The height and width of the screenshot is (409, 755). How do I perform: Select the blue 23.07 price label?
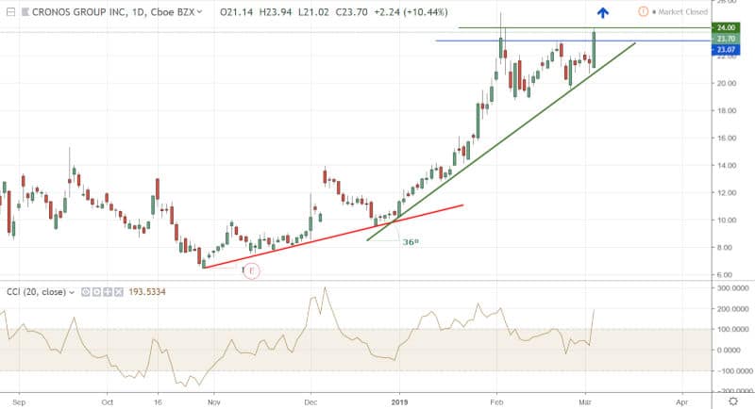(x=726, y=50)
